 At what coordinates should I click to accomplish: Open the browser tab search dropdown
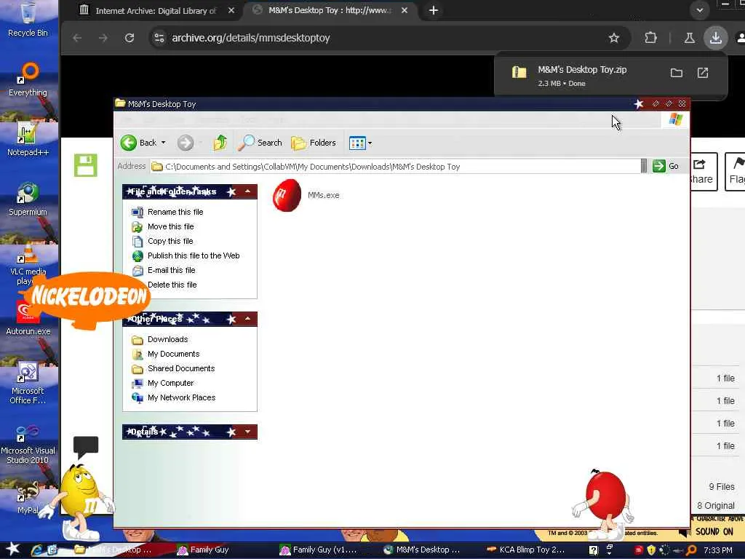point(699,10)
